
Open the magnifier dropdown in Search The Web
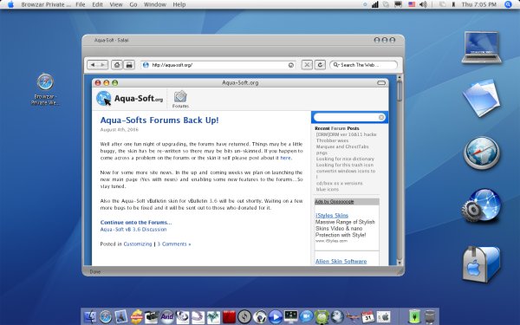[x=336, y=65]
